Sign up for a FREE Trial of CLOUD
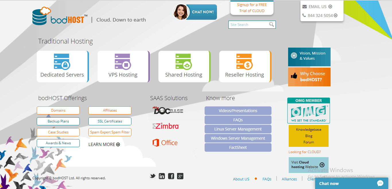Viewport: 392px width, 189px height. (x=252, y=8)
